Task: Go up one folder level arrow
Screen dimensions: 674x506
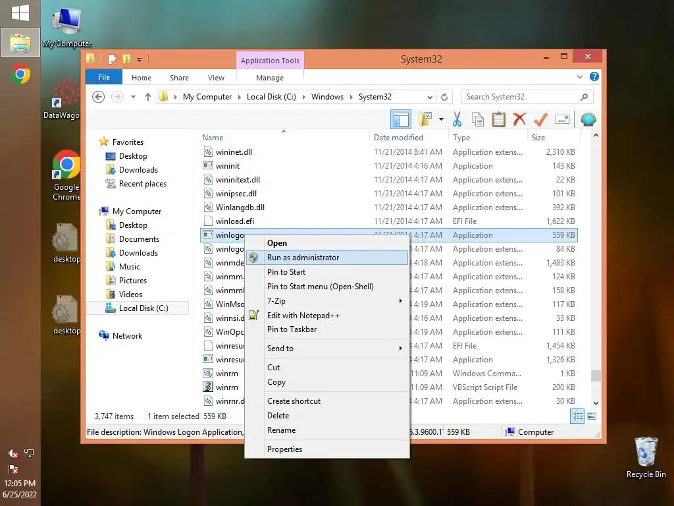Action: [x=148, y=97]
